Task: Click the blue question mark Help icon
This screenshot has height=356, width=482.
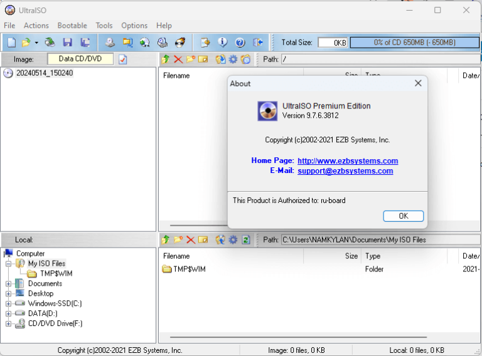Action: (x=240, y=43)
